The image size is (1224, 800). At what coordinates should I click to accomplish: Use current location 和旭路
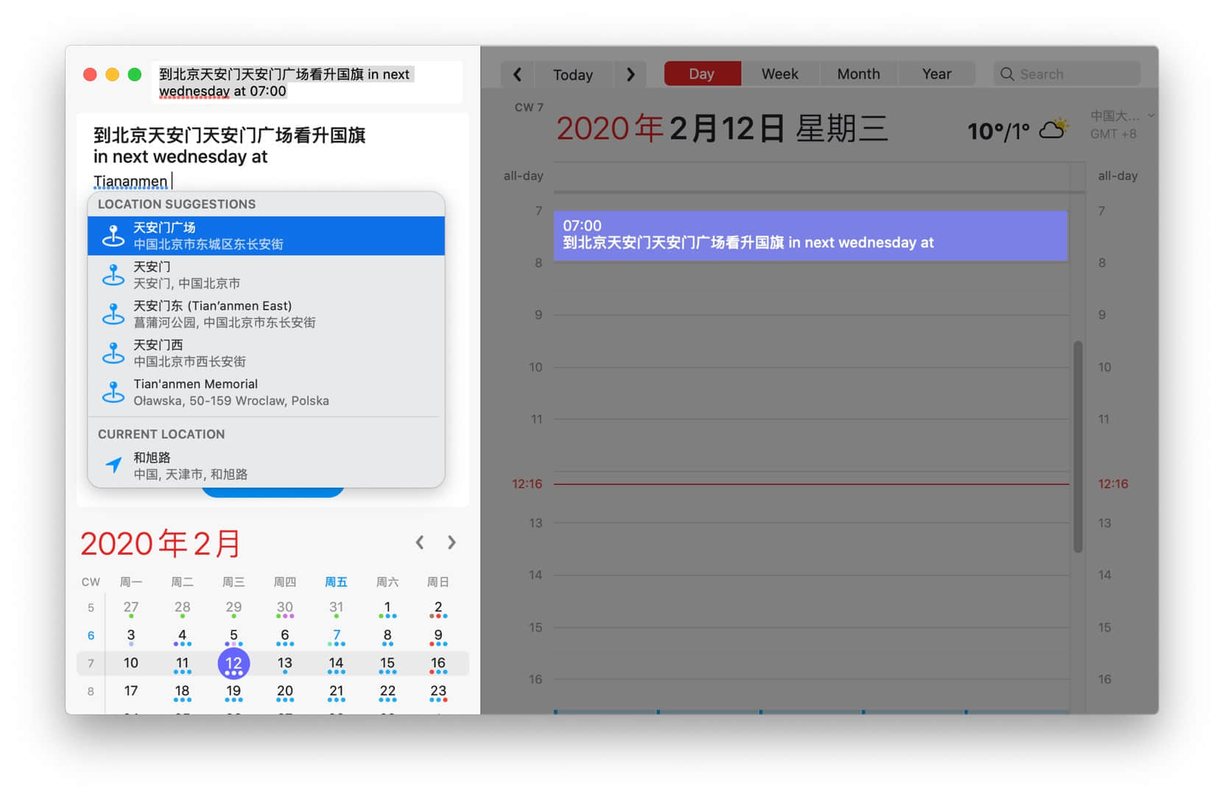coord(266,466)
